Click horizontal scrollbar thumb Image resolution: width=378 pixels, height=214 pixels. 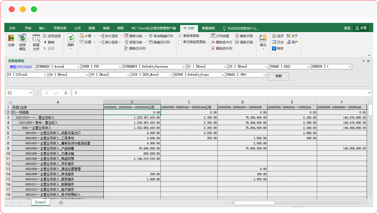(254, 203)
